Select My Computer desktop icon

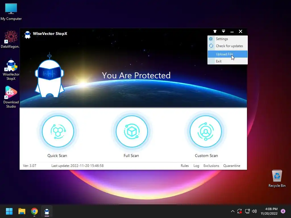tap(11, 12)
